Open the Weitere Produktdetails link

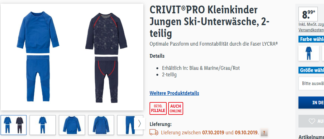pos(174,93)
